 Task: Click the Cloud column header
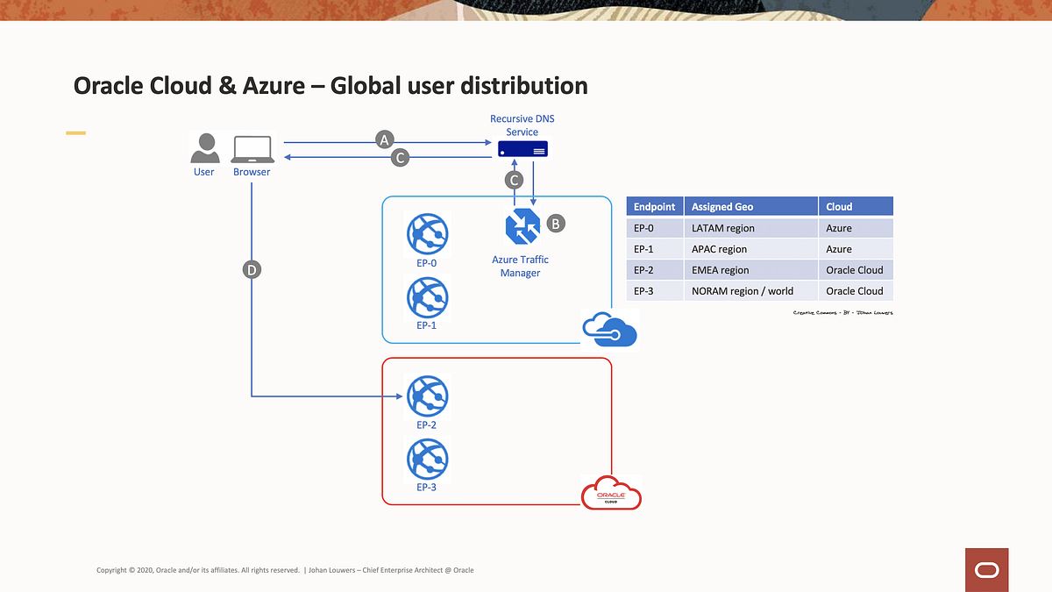point(838,206)
